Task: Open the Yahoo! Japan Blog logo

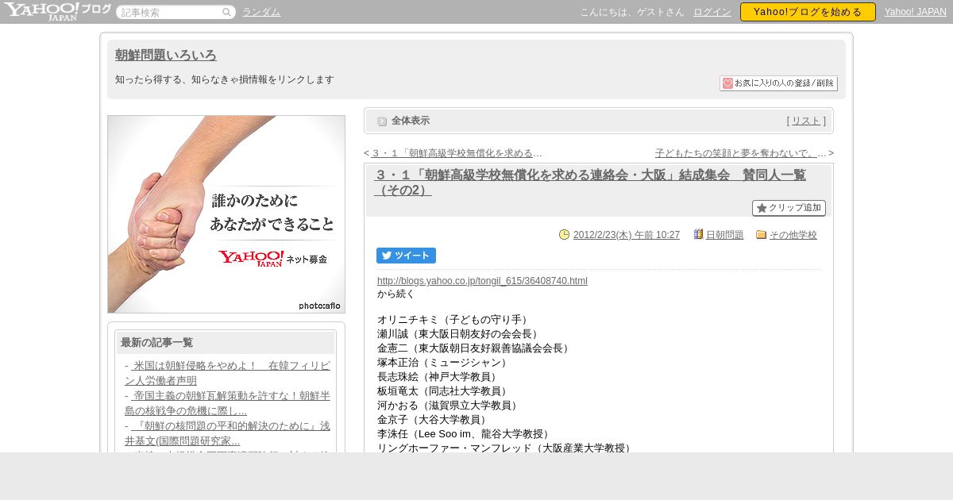Action: tap(57, 11)
